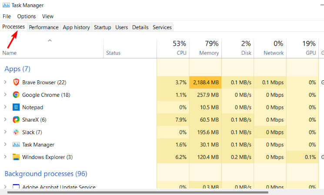The height and width of the screenshot is (195, 324).
Task: Click the Brave Browser lion icon
Action: coord(16,82)
